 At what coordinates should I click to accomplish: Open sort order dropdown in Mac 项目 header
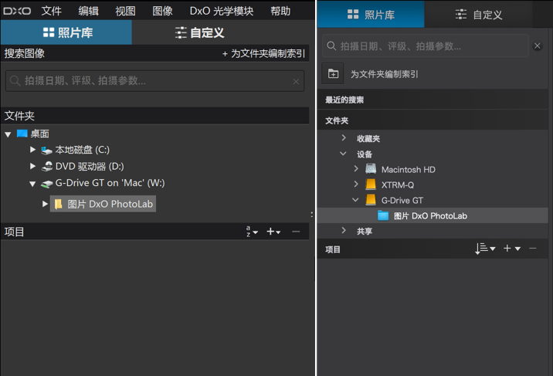485,249
